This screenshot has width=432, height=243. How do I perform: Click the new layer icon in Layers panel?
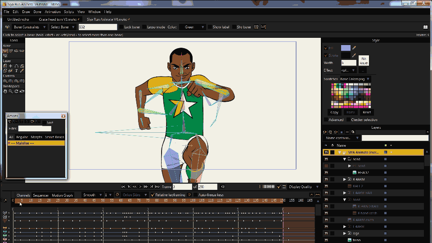(x=325, y=132)
